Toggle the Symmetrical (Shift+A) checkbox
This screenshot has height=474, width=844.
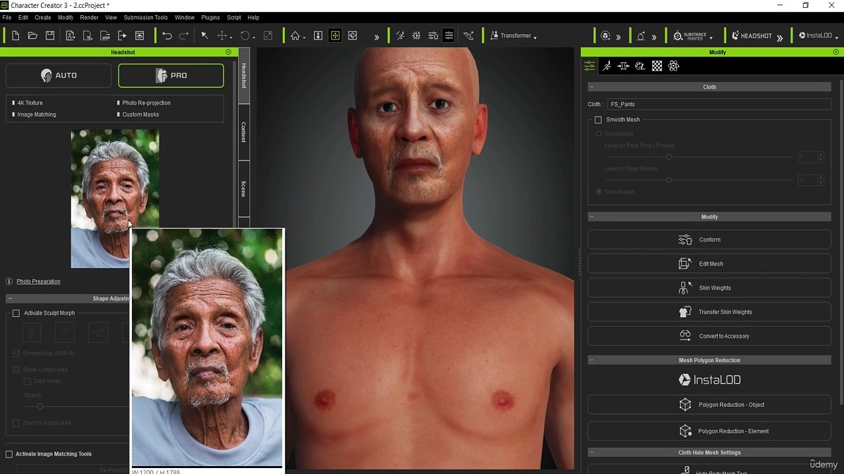(x=16, y=354)
